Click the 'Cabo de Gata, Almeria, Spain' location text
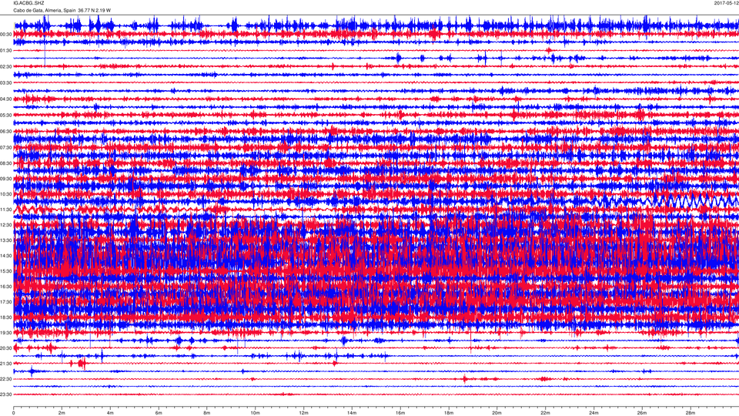Image resolution: width=739 pixels, height=416 pixels. (45, 10)
